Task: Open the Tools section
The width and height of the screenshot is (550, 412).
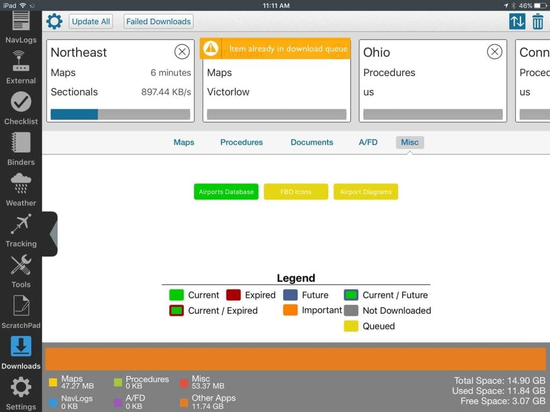Action: (x=21, y=271)
